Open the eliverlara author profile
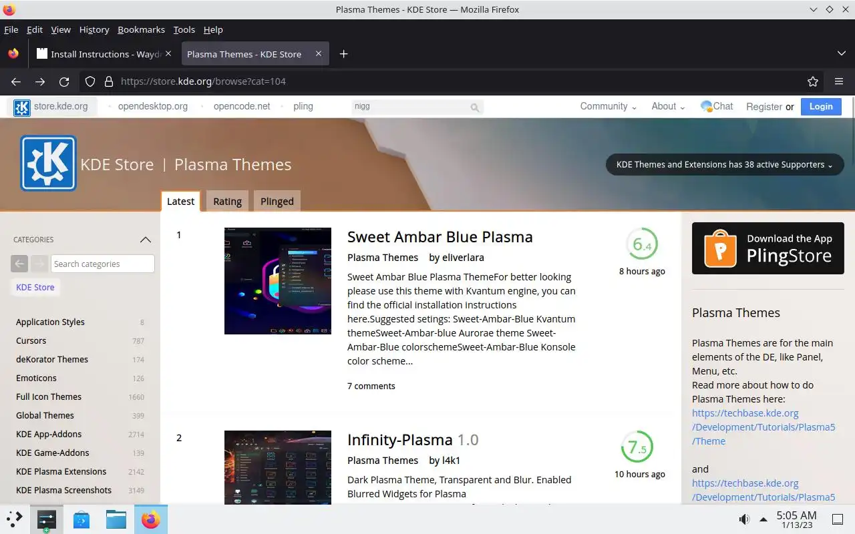 [x=463, y=257]
